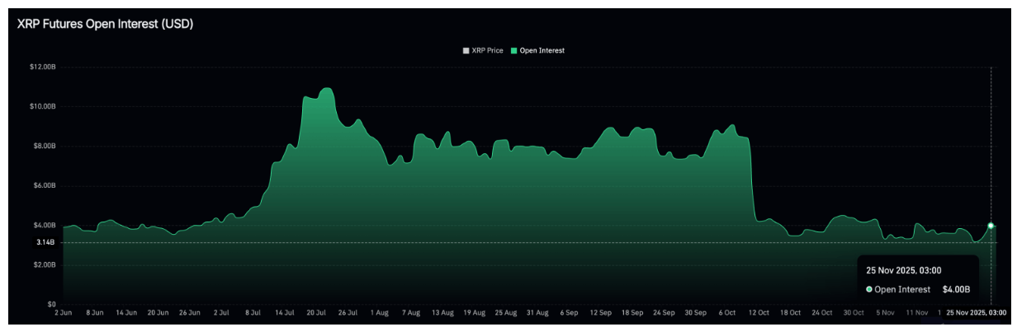The width and height of the screenshot is (1017, 327).
Task: Click the $8.00B y-axis label
Action: tap(45, 146)
